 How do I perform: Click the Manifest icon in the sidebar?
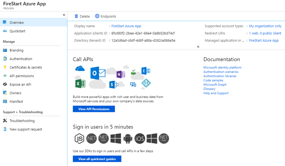click(5, 101)
